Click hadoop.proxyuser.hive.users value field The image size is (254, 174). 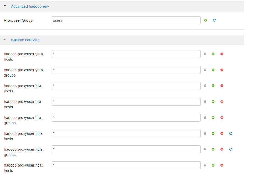(x=126, y=86)
